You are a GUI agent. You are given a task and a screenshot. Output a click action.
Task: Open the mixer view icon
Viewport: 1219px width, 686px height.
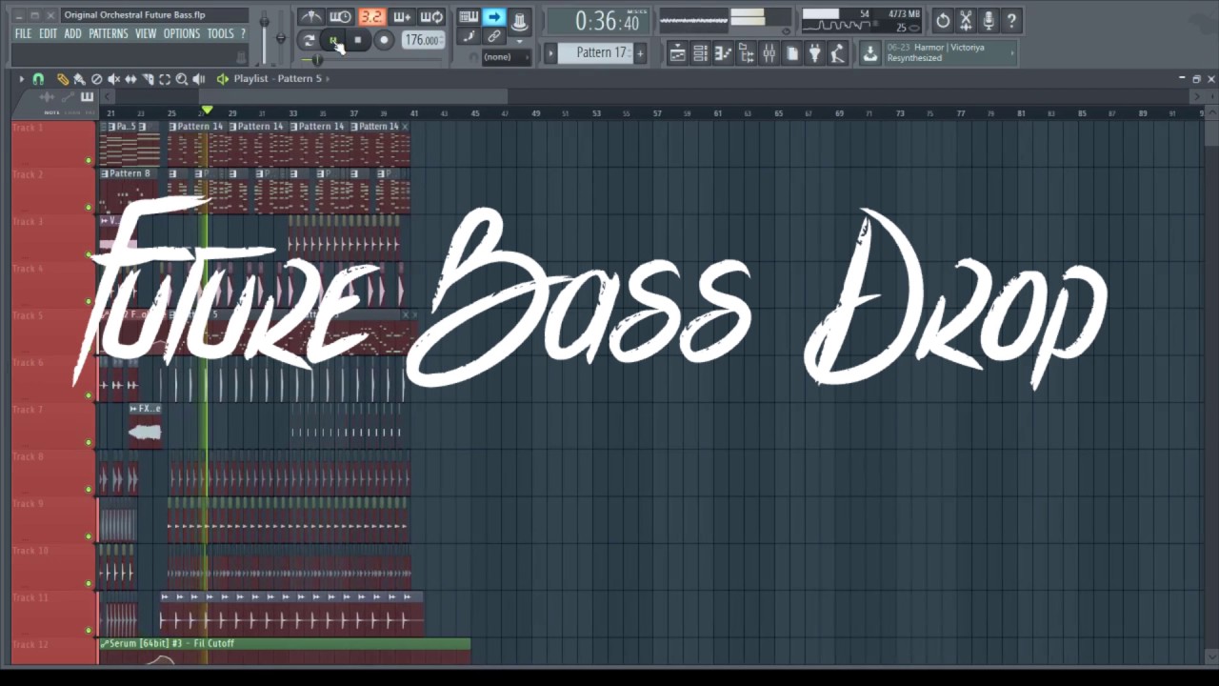769,53
